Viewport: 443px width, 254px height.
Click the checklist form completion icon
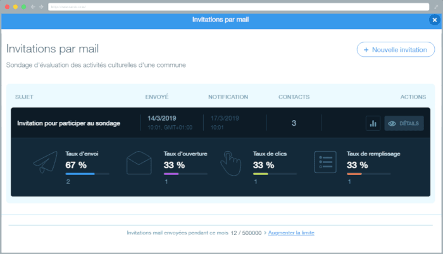point(325,163)
